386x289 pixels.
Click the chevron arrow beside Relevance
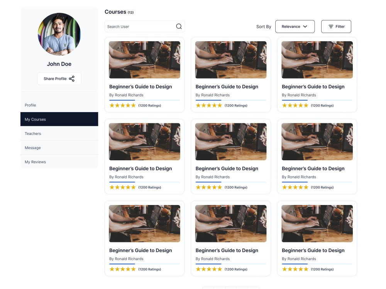pyautogui.click(x=305, y=27)
